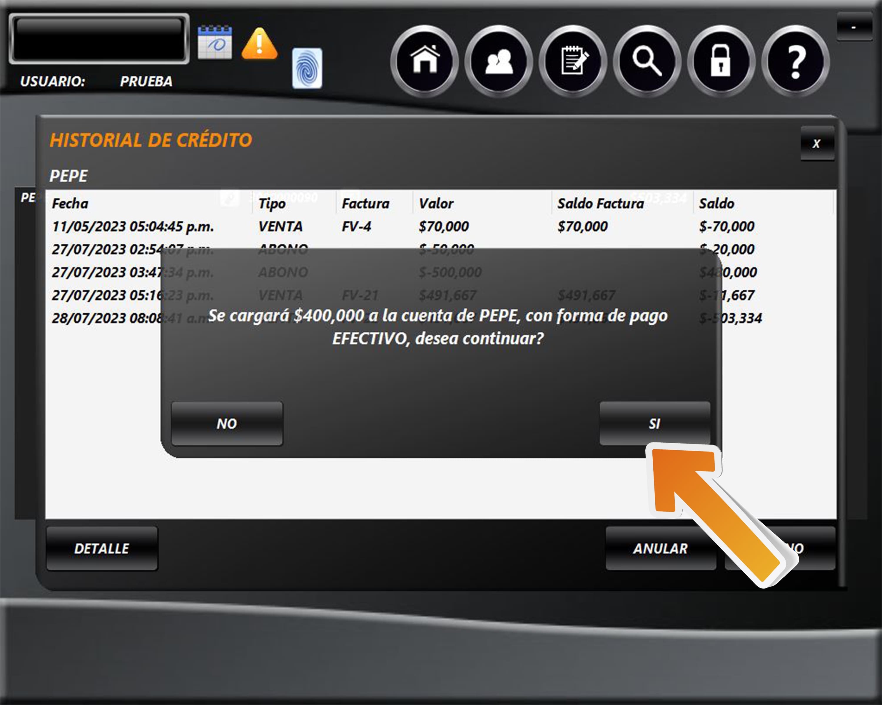Open the question mark help

795,61
